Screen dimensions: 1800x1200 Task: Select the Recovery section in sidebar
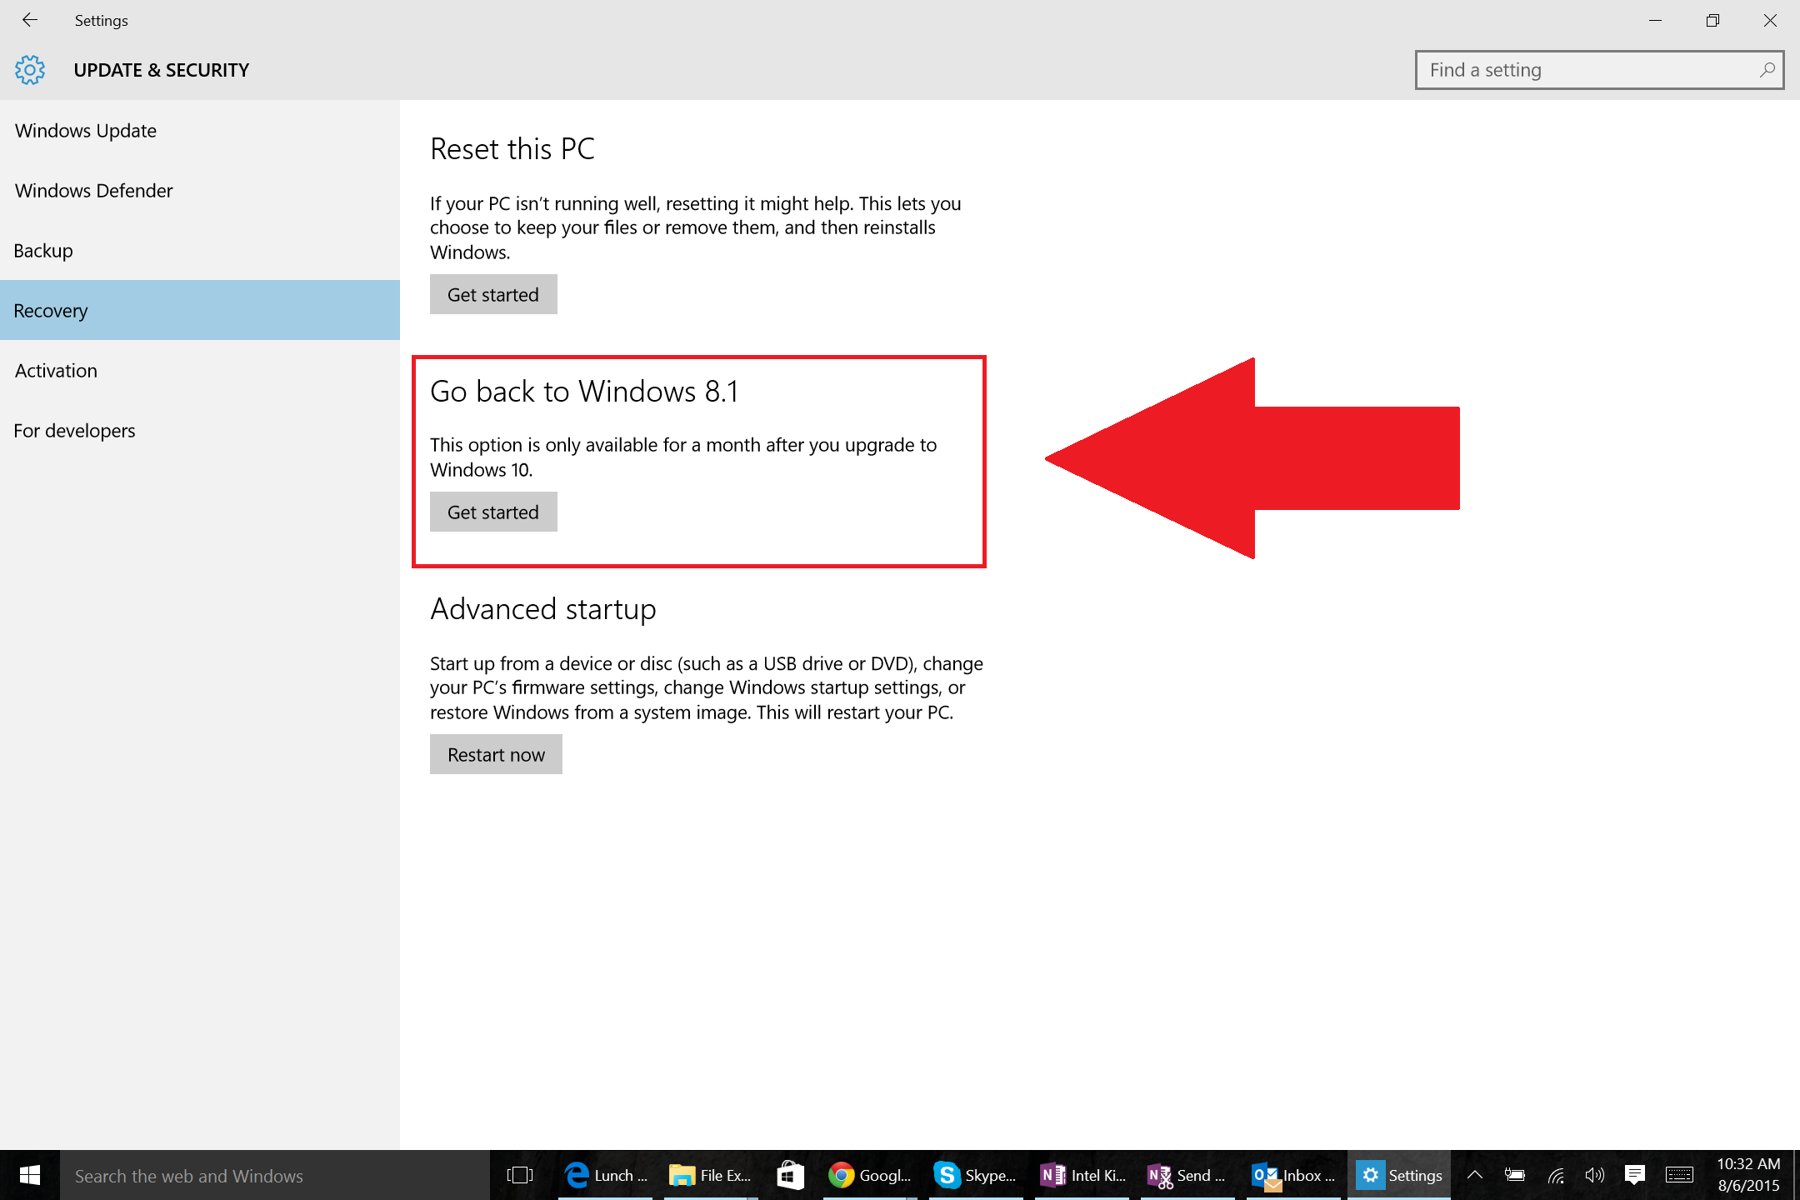(199, 309)
